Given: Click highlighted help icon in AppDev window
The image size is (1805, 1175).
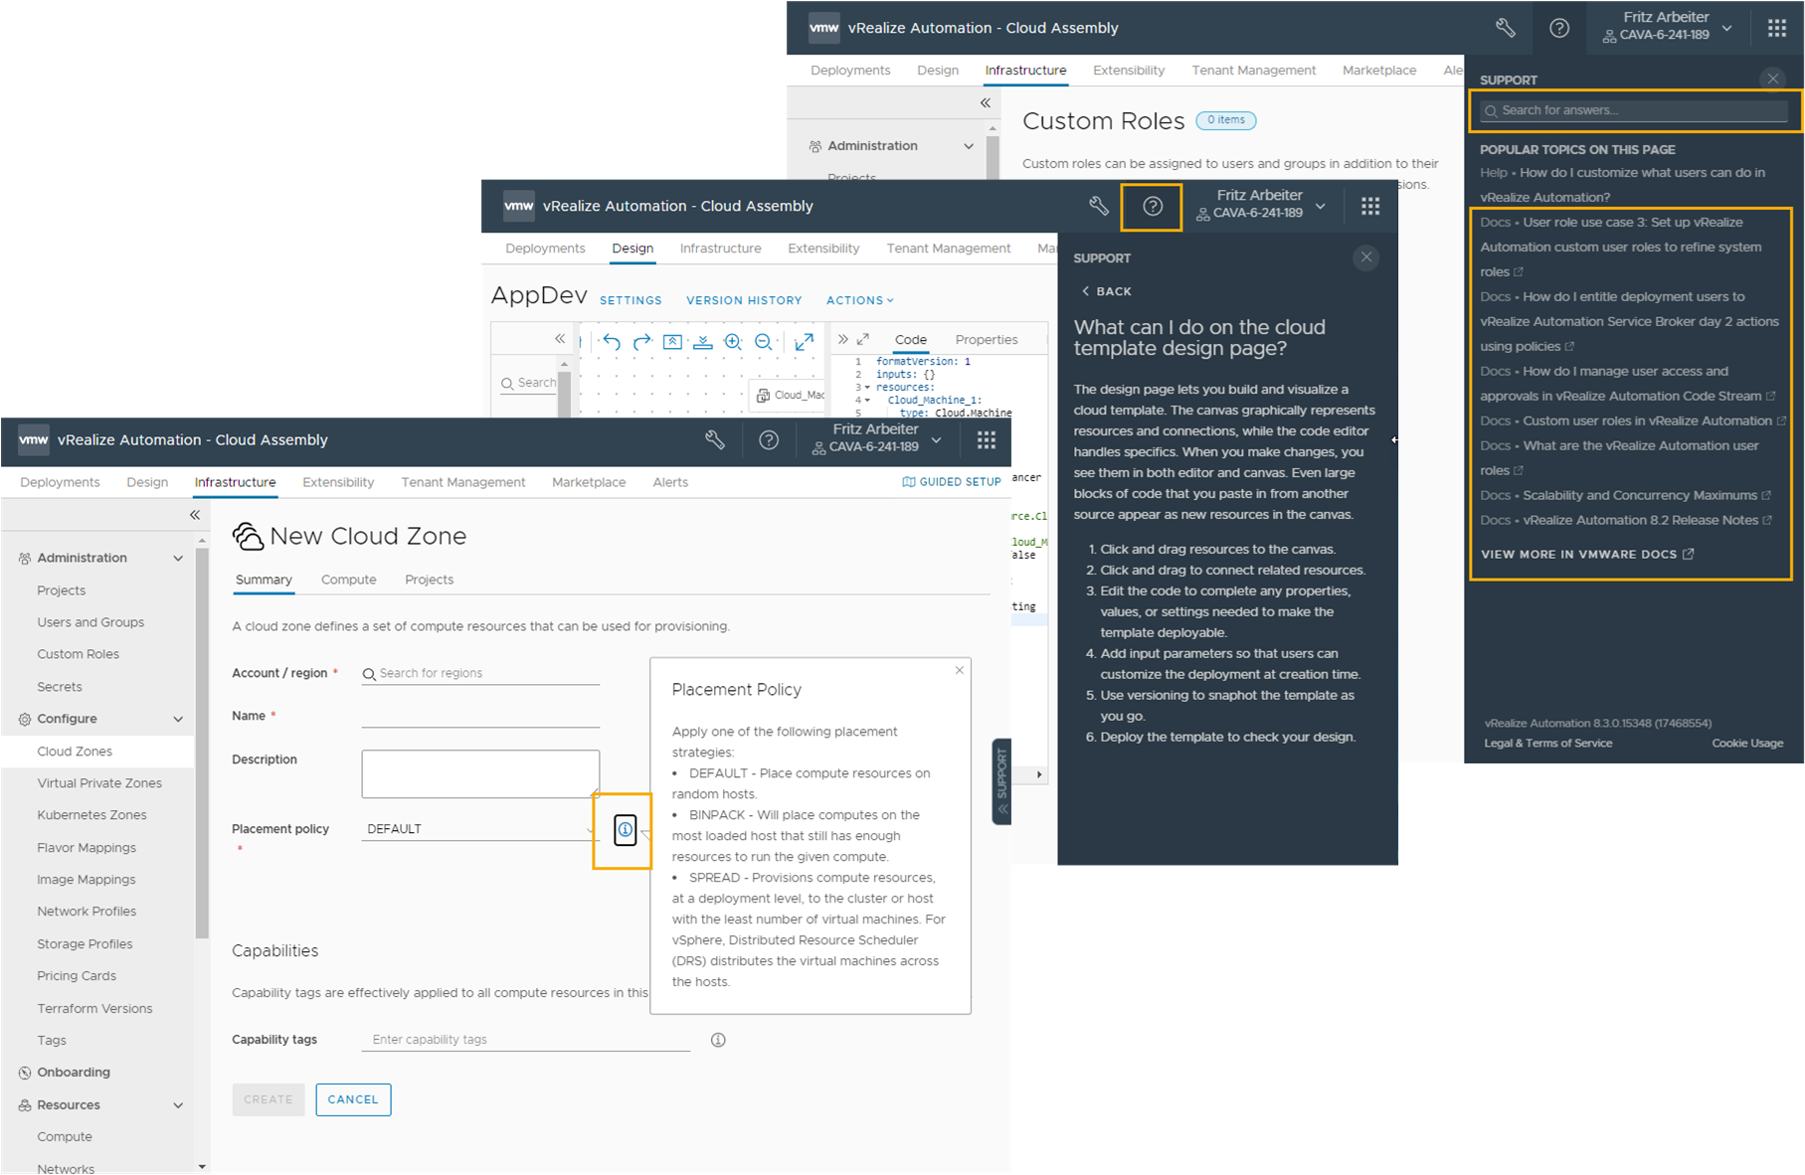Looking at the screenshot, I should pyautogui.click(x=1153, y=206).
